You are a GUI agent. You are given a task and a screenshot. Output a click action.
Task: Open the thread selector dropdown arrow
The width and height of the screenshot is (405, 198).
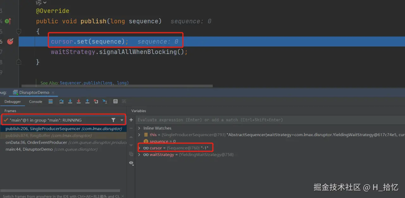pyautogui.click(x=122, y=120)
